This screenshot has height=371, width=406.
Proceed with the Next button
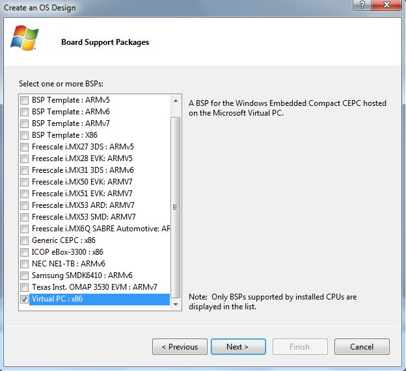pyautogui.click(x=238, y=347)
